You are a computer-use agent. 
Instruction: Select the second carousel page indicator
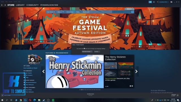click(x=82, y=90)
